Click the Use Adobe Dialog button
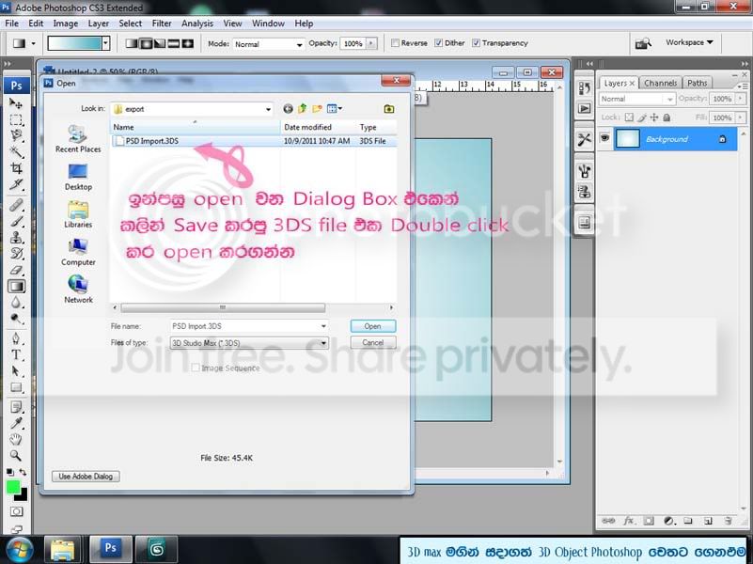This screenshot has width=753, height=564. click(x=86, y=477)
